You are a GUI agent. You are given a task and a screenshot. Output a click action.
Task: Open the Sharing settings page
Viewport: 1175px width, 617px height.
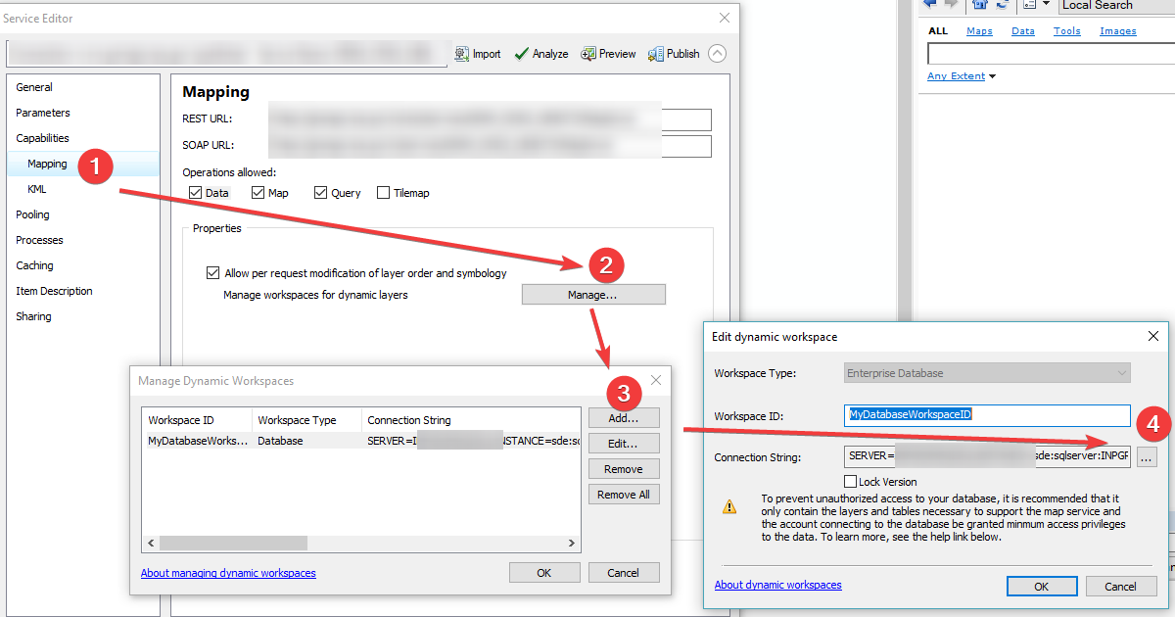33,316
